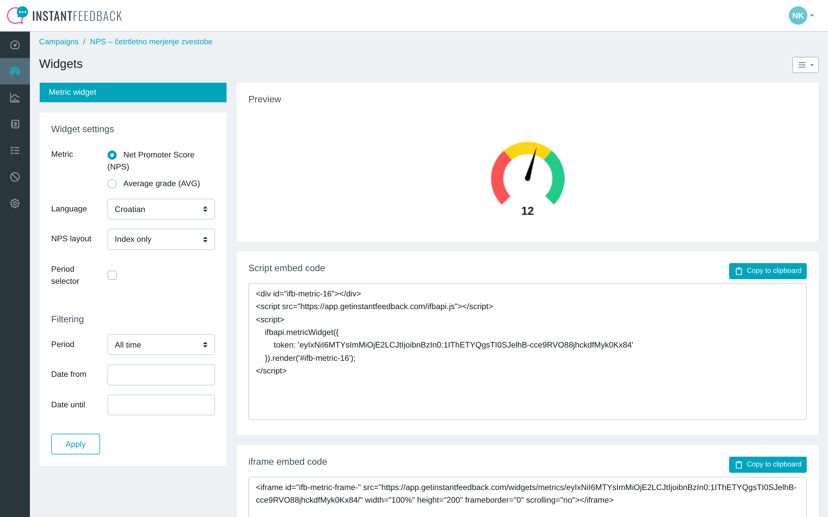Open the Language dropdown showing Croatian
The width and height of the screenshot is (828, 517).
pos(161,209)
